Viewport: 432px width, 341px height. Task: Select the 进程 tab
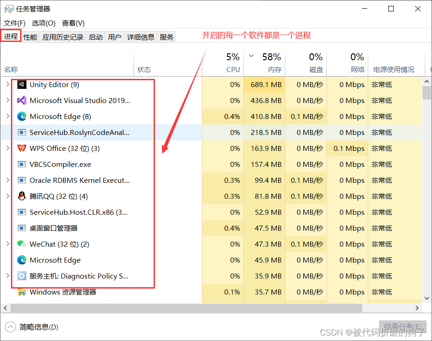click(11, 36)
